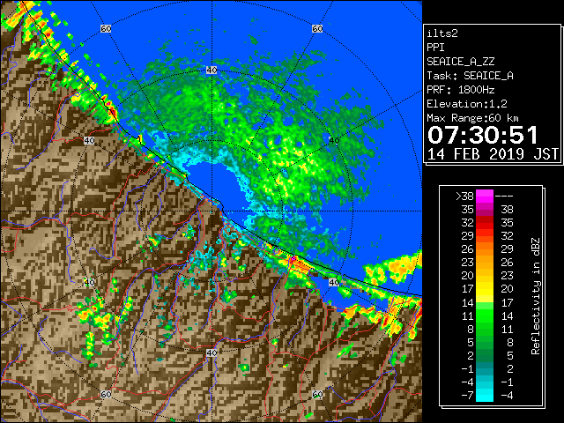Click the '40' range label due south of radar
The width and height of the screenshot is (564, 423).
pos(211,352)
